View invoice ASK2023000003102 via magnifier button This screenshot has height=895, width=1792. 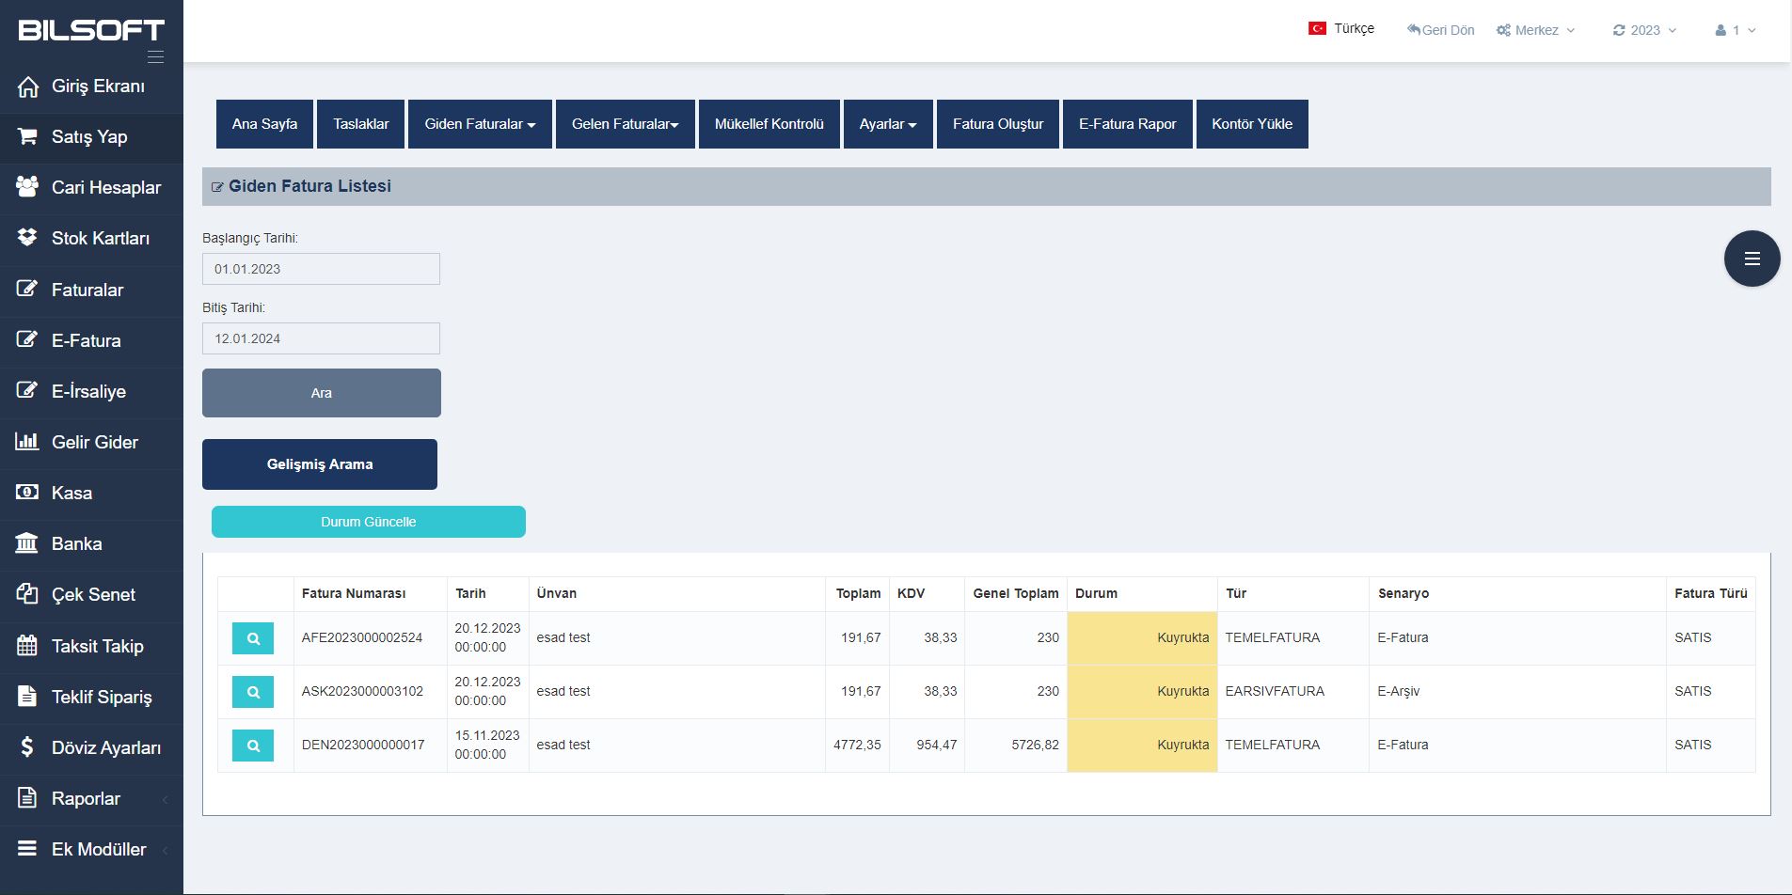click(x=253, y=692)
